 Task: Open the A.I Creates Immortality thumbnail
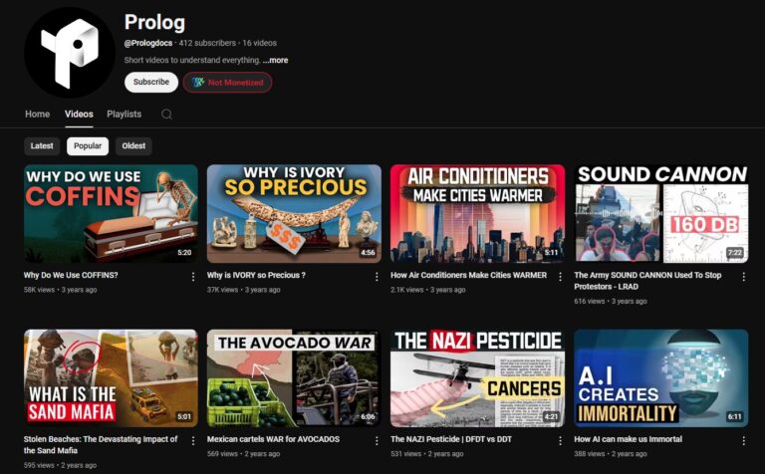coord(661,378)
